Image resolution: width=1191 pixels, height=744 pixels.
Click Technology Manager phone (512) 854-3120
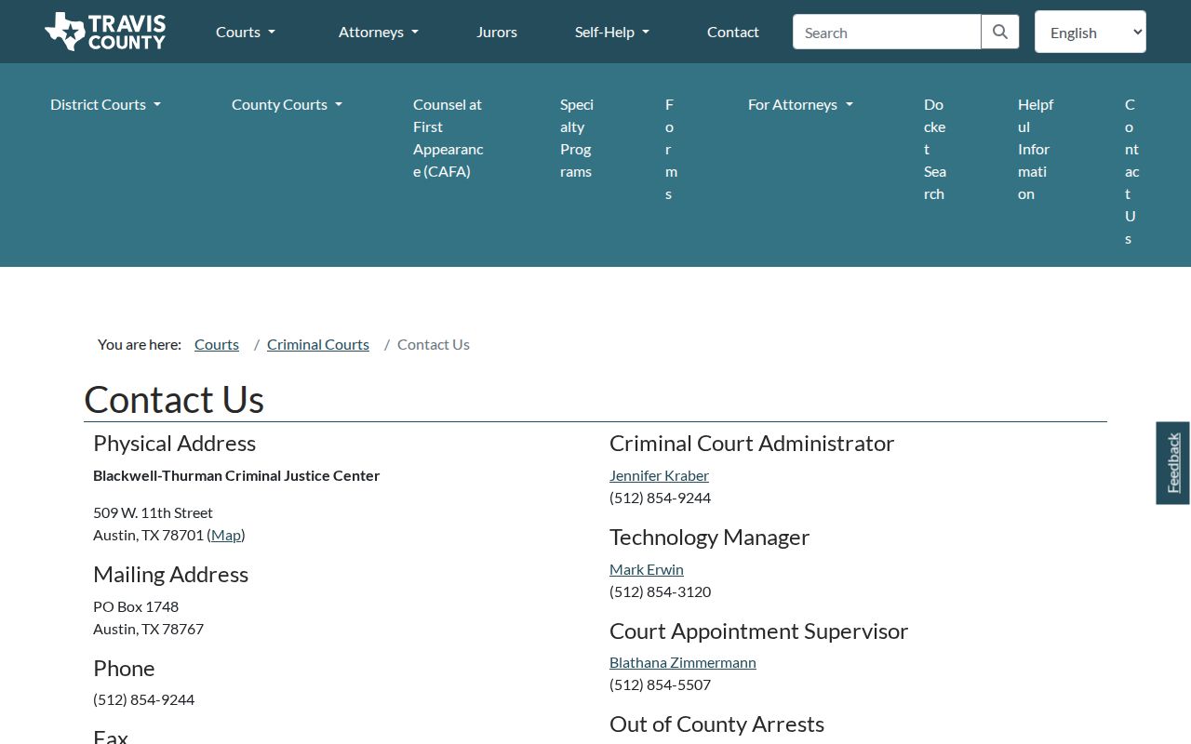click(660, 591)
